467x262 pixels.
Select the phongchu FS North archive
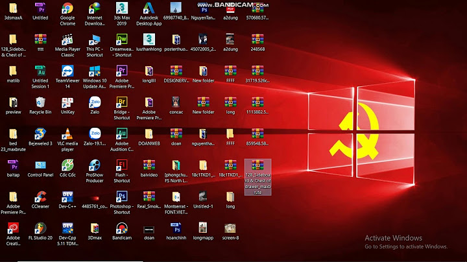pyautogui.click(x=176, y=165)
